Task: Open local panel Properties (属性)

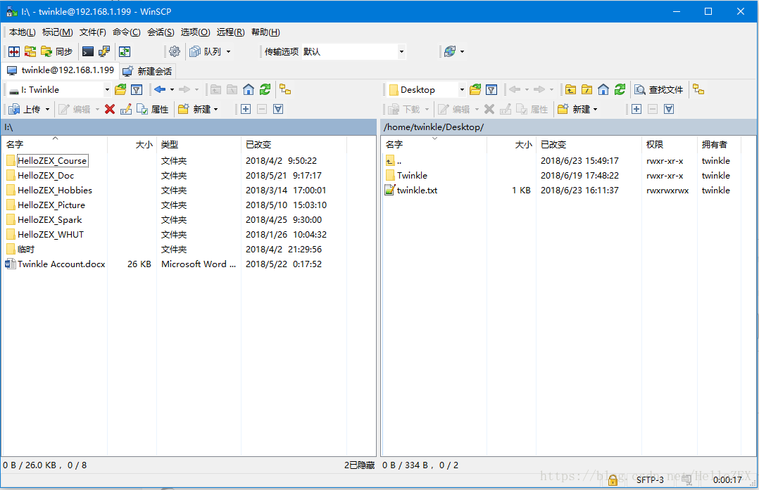Action: (x=153, y=109)
